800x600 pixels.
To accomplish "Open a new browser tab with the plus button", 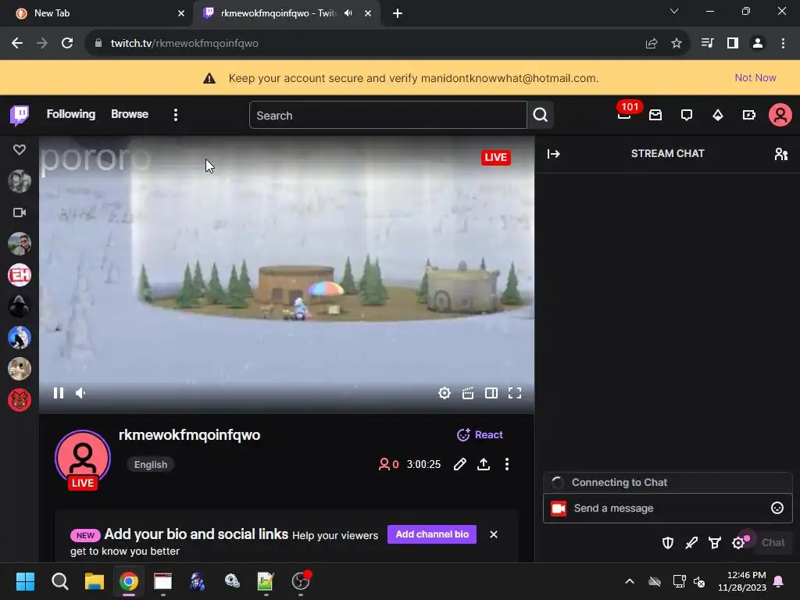I will click(398, 13).
